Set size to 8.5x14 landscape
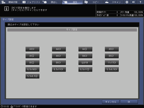Image resolution: width=144 pixels, height=108 pixels. pyautogui.click(x=32, y=69)
